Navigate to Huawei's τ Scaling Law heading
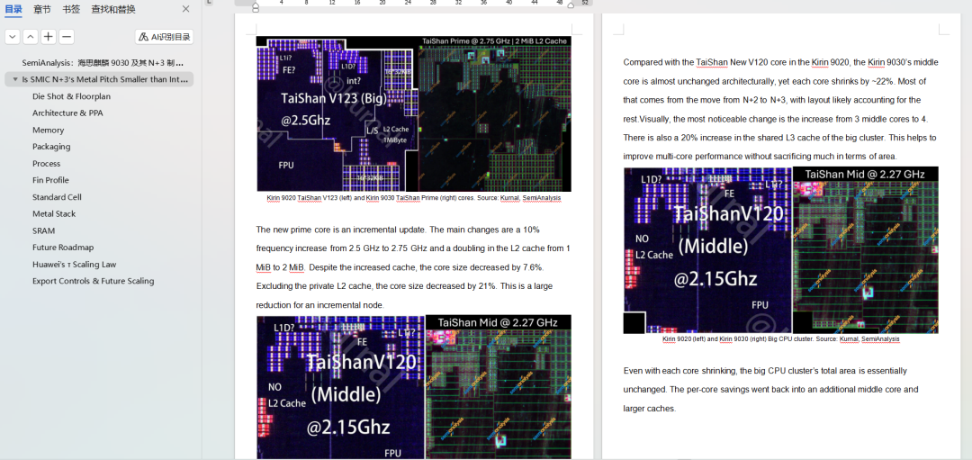972x460 pixels. [x=75, y=264]
